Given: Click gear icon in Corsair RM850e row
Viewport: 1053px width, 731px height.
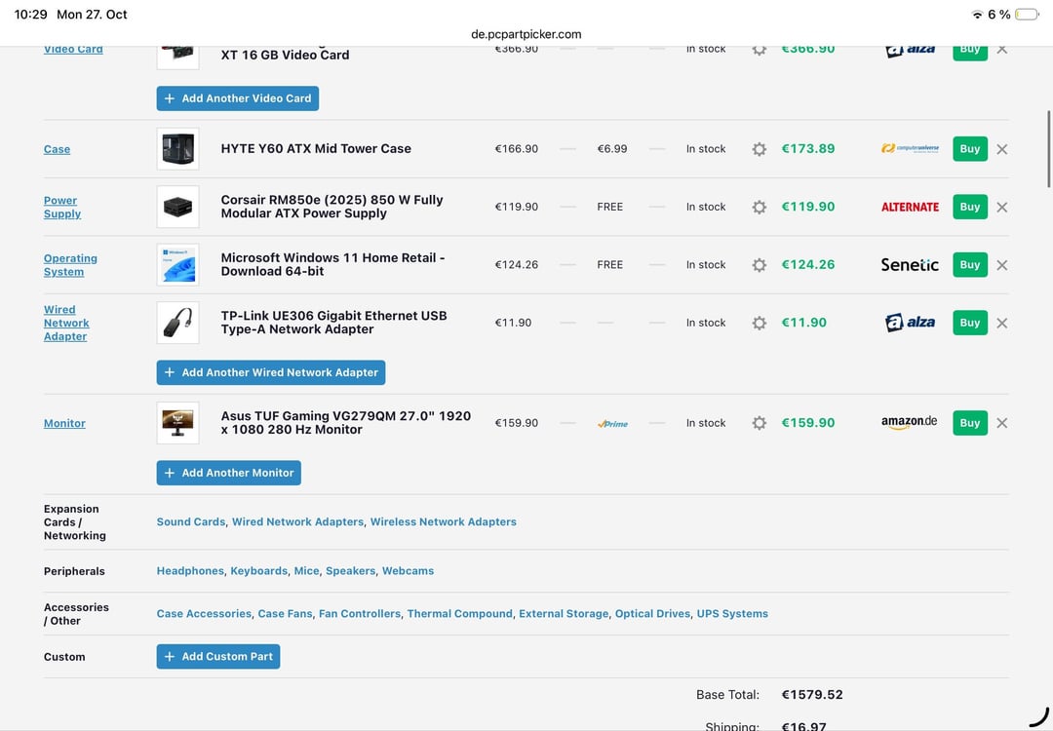Looking at the screenshot, I should [759, 207].
